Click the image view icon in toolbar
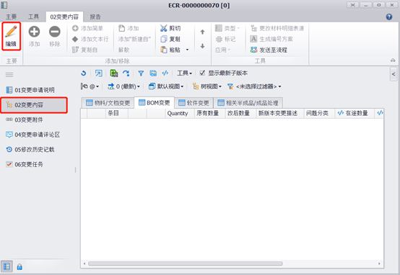 tap(153, 73)
